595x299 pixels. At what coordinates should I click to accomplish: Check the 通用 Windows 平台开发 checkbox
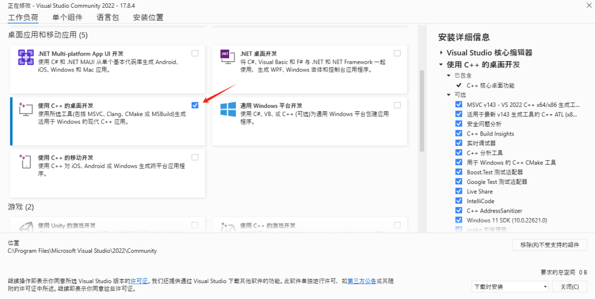point(397,105)
